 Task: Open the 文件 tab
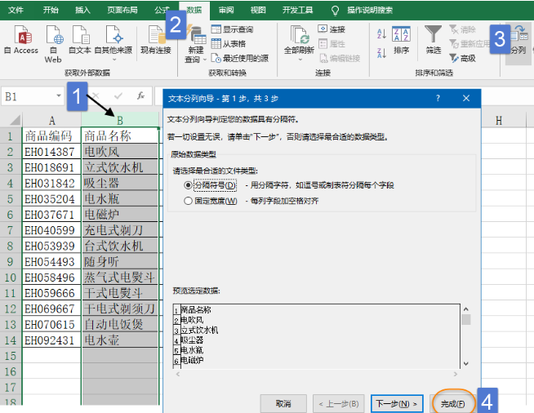[x=16, y=11]
